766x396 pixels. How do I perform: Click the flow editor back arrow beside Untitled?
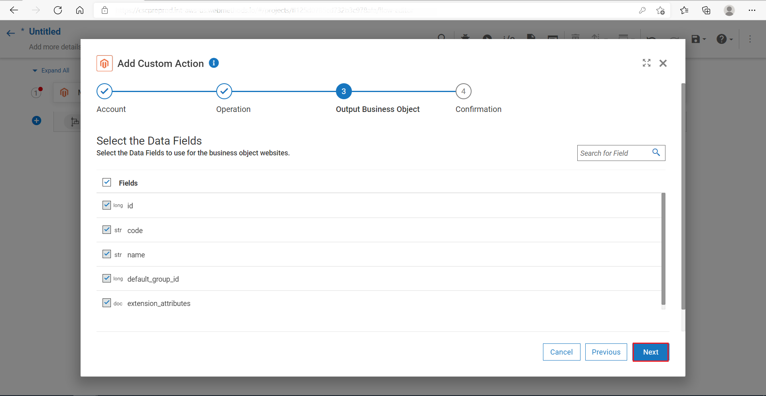(11, 33)
